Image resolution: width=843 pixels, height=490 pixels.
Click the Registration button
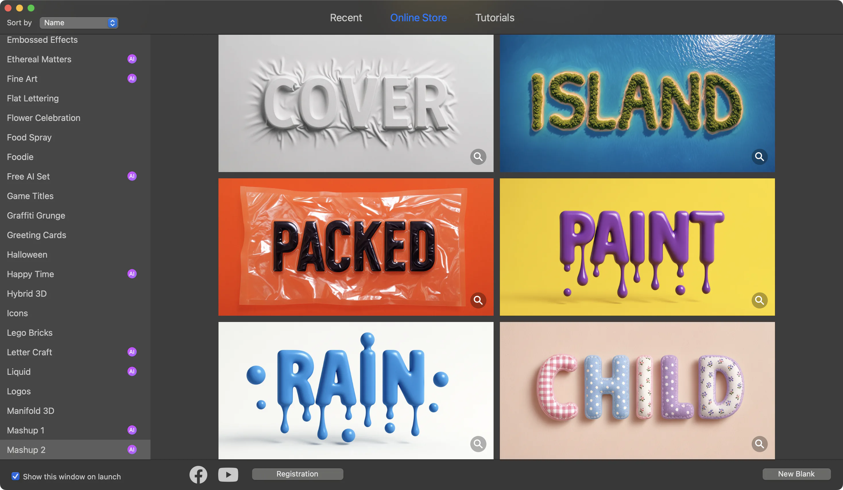[x=297, y=474]
